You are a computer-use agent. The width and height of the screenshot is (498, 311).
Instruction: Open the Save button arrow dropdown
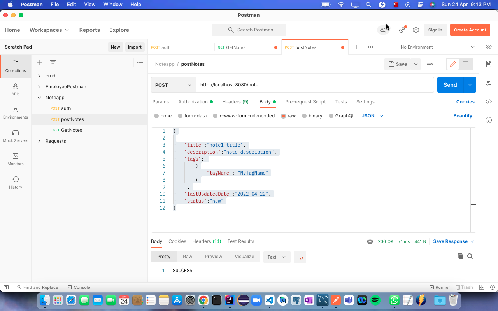[416, 64]
